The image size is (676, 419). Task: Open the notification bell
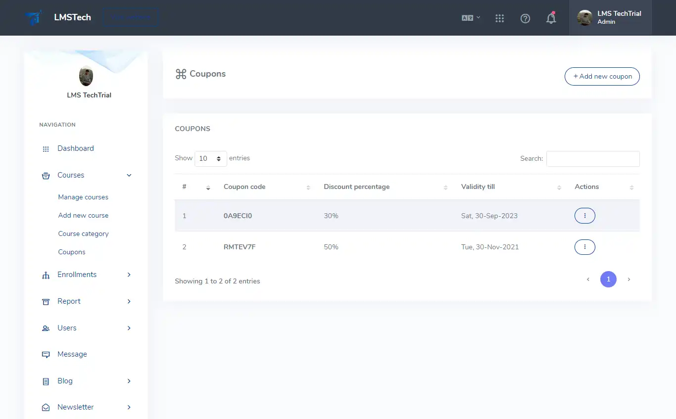click(x=551, y=18)
